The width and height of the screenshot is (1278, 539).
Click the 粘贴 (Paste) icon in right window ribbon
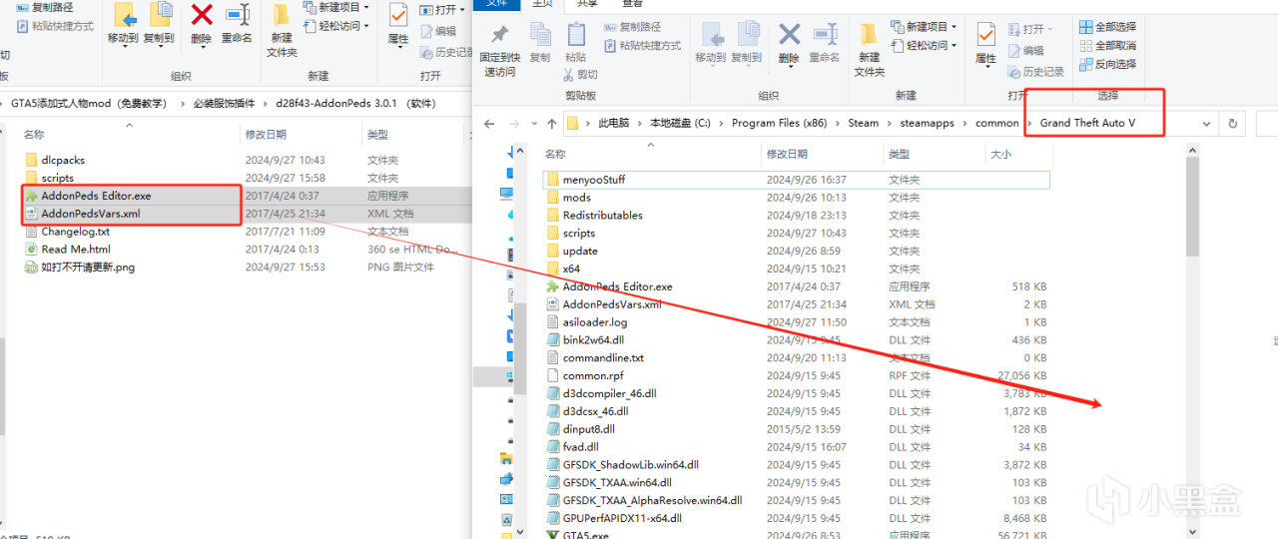576,43
